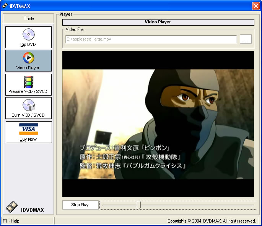The image size is (262, 226).
Task: Click the iDVDMAX title bar icon
Action: point(5,6)
